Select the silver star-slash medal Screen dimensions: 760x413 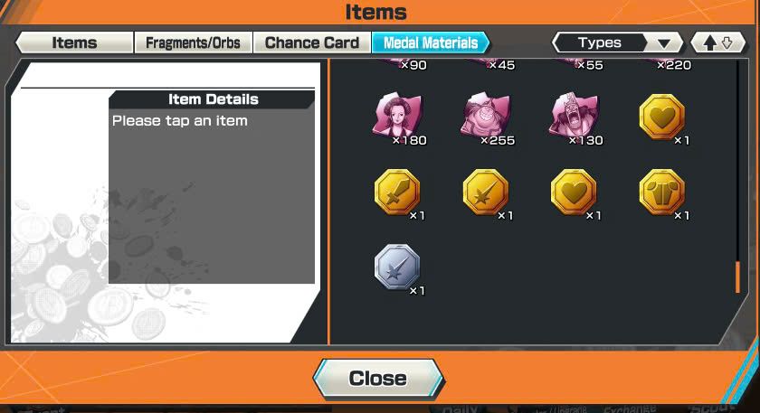[x=397, y=268]
